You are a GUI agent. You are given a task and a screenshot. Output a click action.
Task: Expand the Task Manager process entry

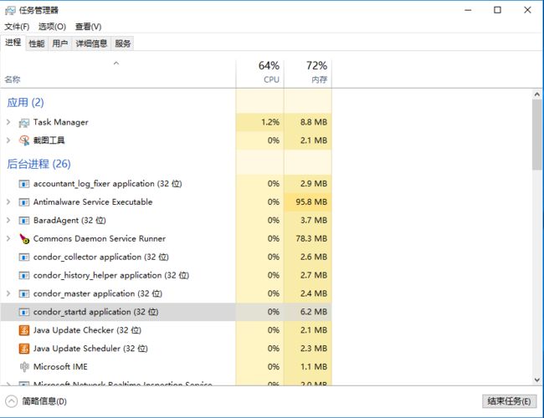pos(8,122)
